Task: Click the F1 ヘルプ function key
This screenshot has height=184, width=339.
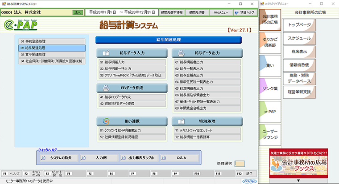Action: [x=12, y=174]
